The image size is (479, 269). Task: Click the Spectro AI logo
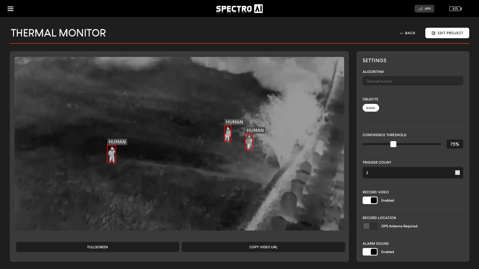pyautogui.click(x=239, y=8)
